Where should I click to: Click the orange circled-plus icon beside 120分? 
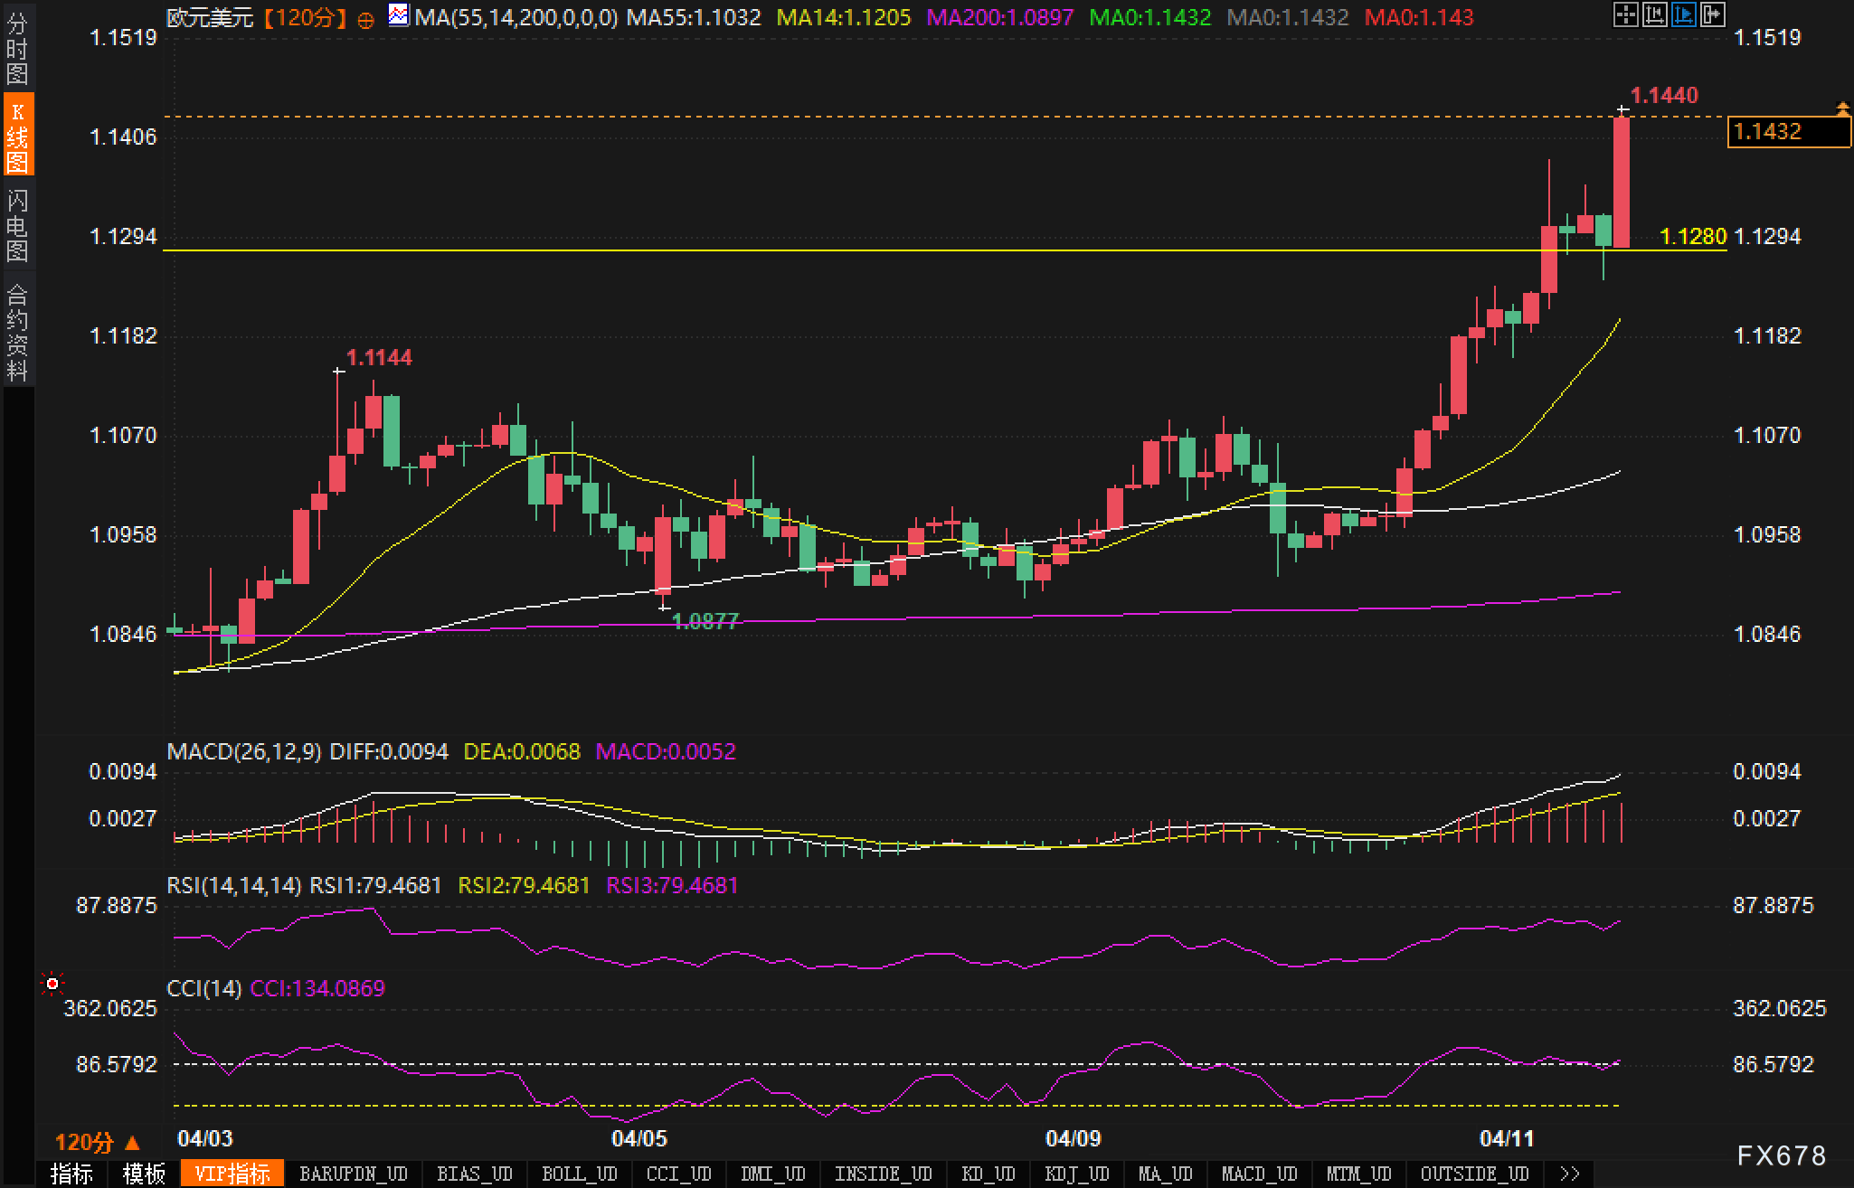(x=365, y=20)
